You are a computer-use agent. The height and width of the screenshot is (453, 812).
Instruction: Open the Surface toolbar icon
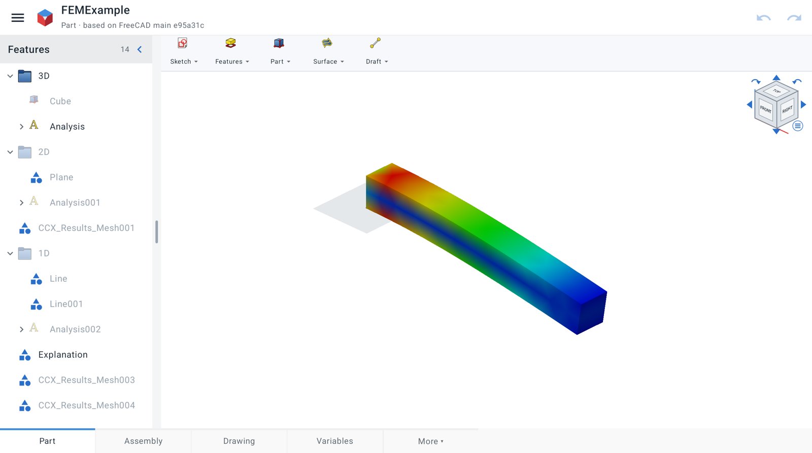click(x=327, y=43)
